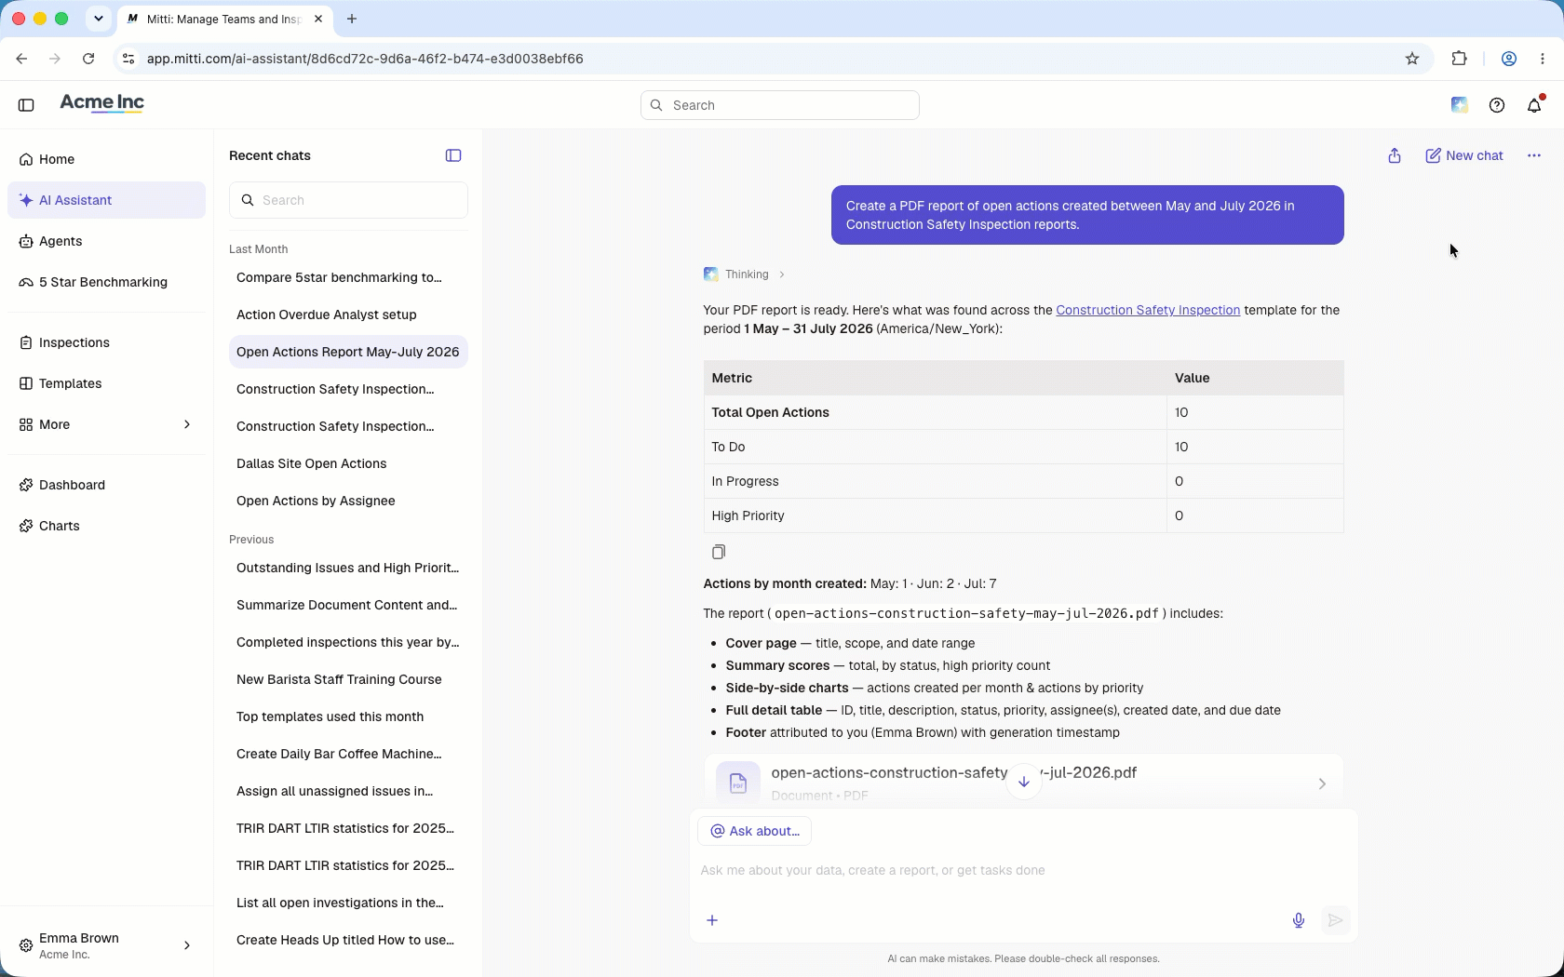Toggle the main sidebar collapse icon

[26, 105]
